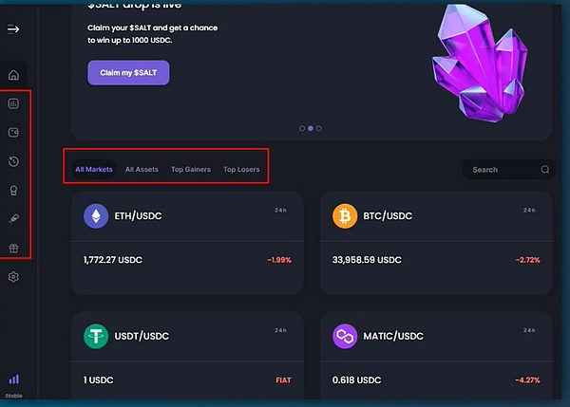Go to the Home icon in sidebar
This screenshot has width=570, height=407.
pos(13,75)
